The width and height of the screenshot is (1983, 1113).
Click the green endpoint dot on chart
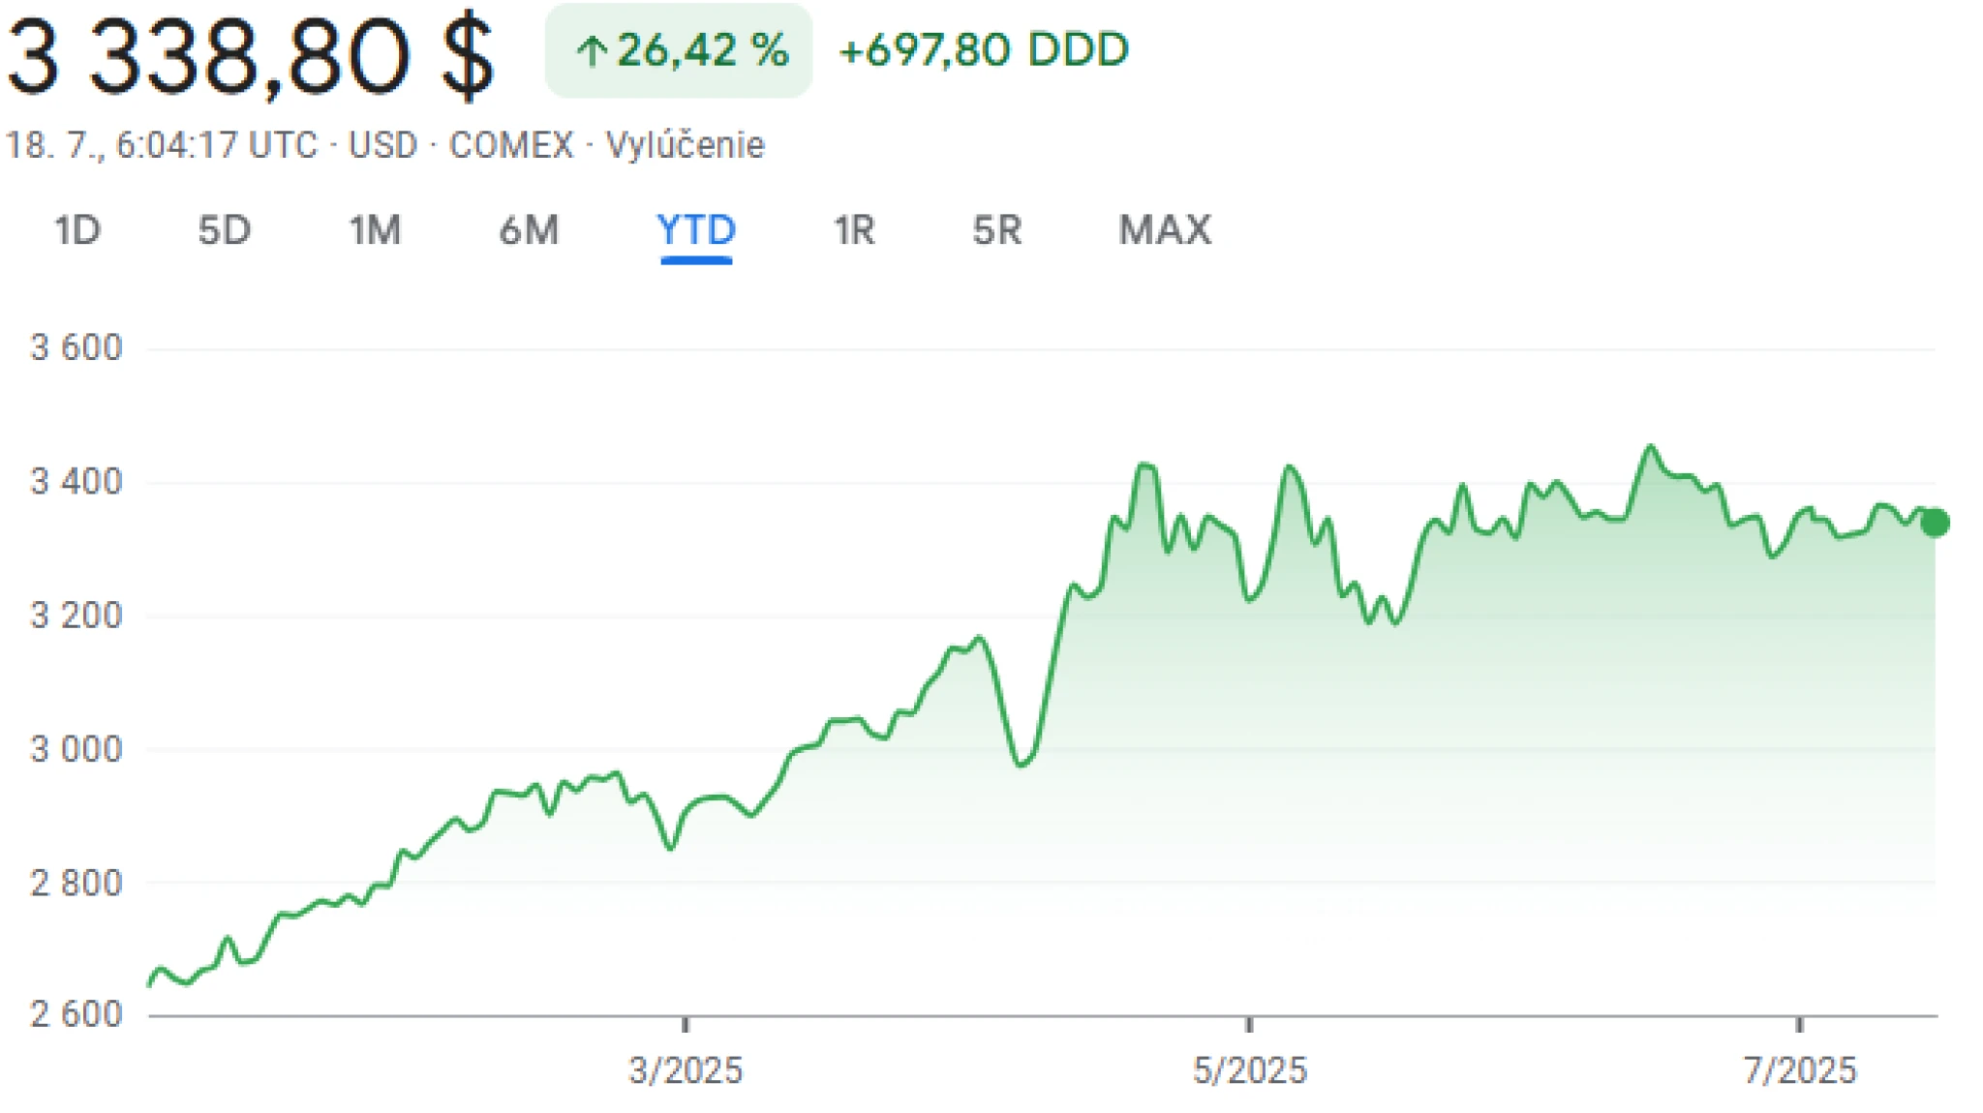click(1935, 523)
